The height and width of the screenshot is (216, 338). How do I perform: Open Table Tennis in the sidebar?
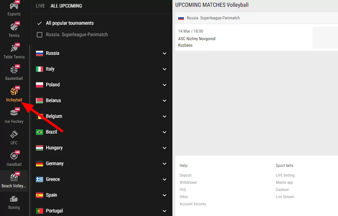14,51
